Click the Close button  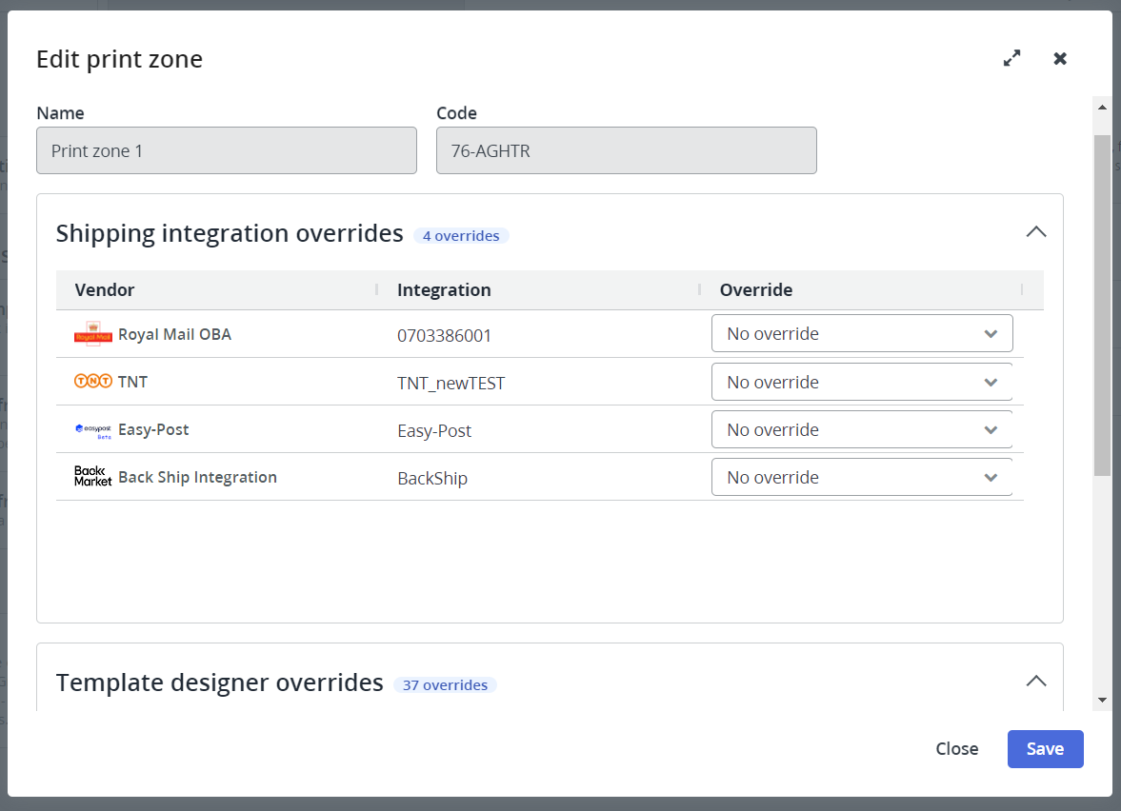[x=956, y=749]
